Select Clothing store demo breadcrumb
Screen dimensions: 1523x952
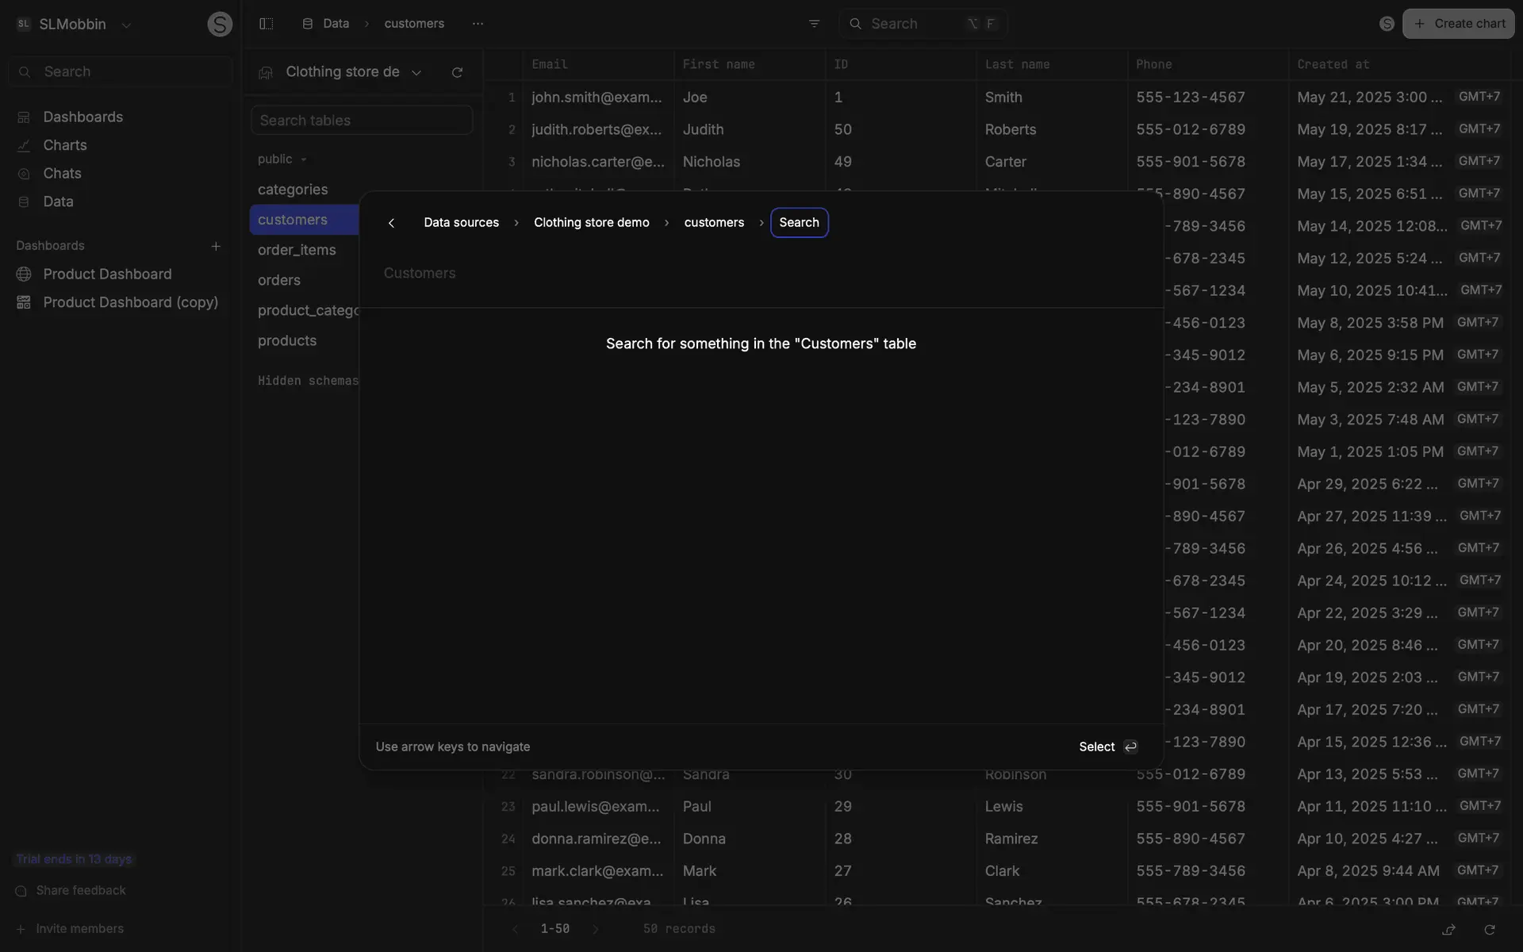tap(591, 223)
